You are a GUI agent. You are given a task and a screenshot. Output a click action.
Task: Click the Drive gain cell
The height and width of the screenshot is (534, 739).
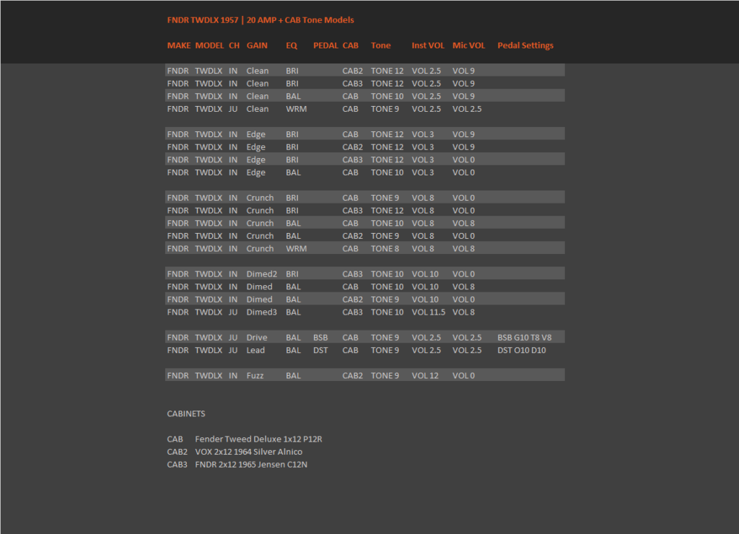point(257,338)
